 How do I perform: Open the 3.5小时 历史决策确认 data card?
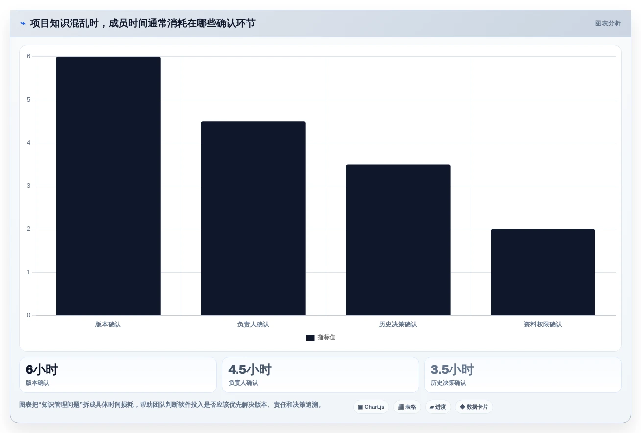[x=523, y=375]
